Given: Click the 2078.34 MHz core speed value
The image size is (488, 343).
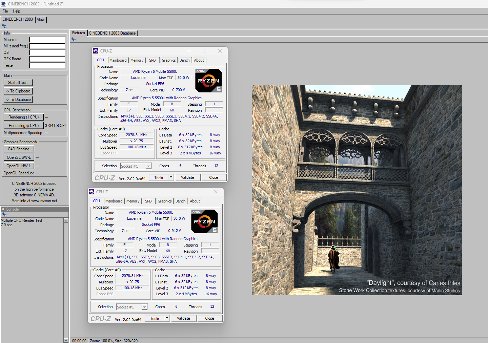Looking at the screenshot, I should pyautogui.click(x=137, y=135).
